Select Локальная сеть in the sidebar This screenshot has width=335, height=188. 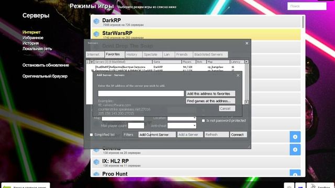tap(37, 49)
